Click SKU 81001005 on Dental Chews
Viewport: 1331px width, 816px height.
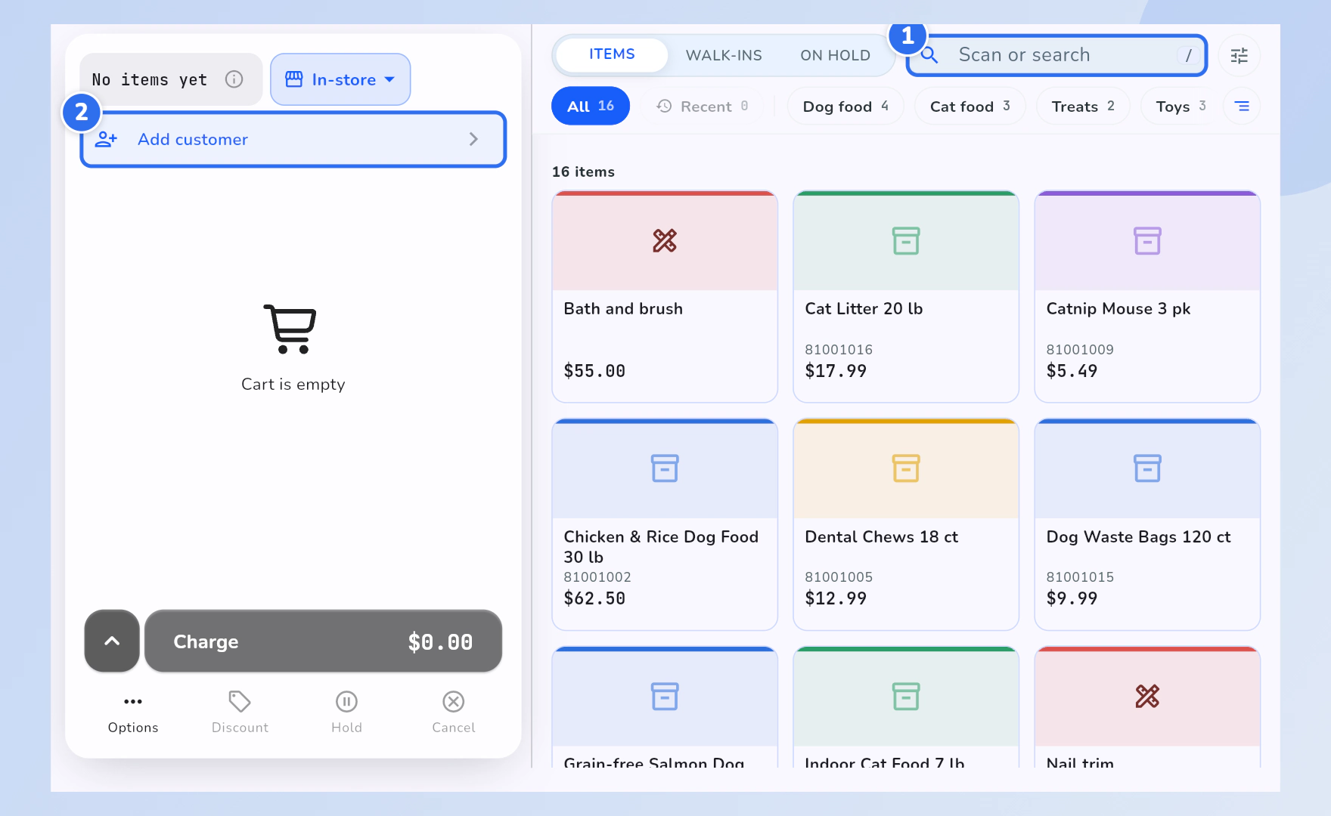pos(839,577)
